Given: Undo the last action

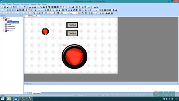Looking at the screenshot, I should [20, 7].
